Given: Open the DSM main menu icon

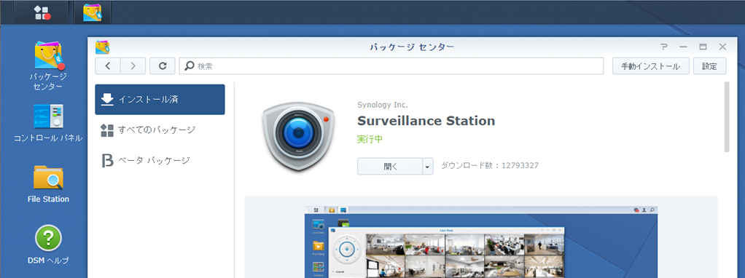Looking at the screenshot, I should click(43, 13).
